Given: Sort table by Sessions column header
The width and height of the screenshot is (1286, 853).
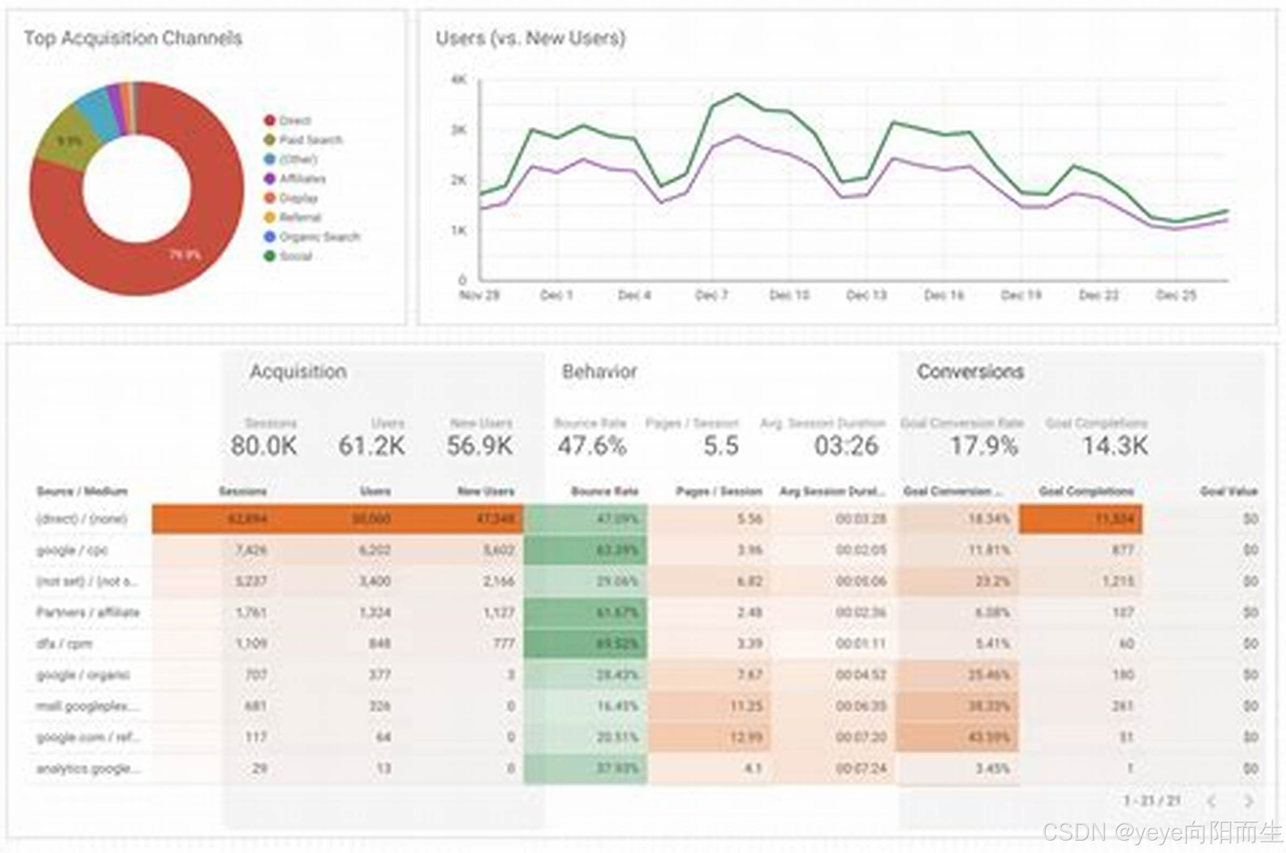Looking at the screenshot, I should 243,491.
